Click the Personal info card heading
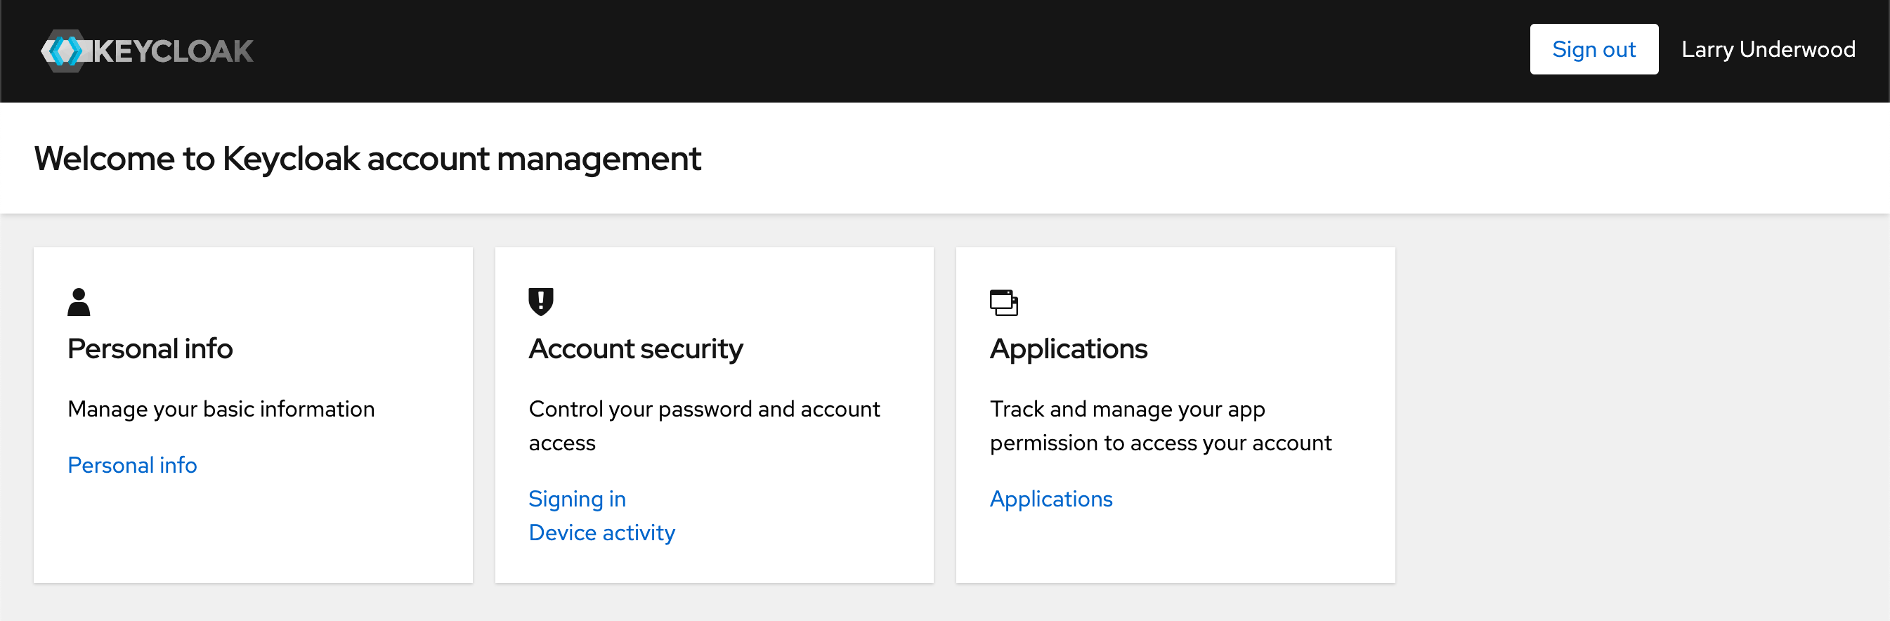Screen dimensions: 1890x621 tap(150, 348)
